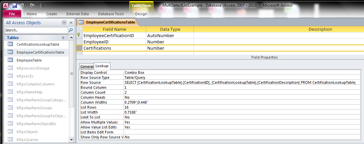Switch to the Create ribbon tab
This screenshot has height=144, width=364.
51,14
